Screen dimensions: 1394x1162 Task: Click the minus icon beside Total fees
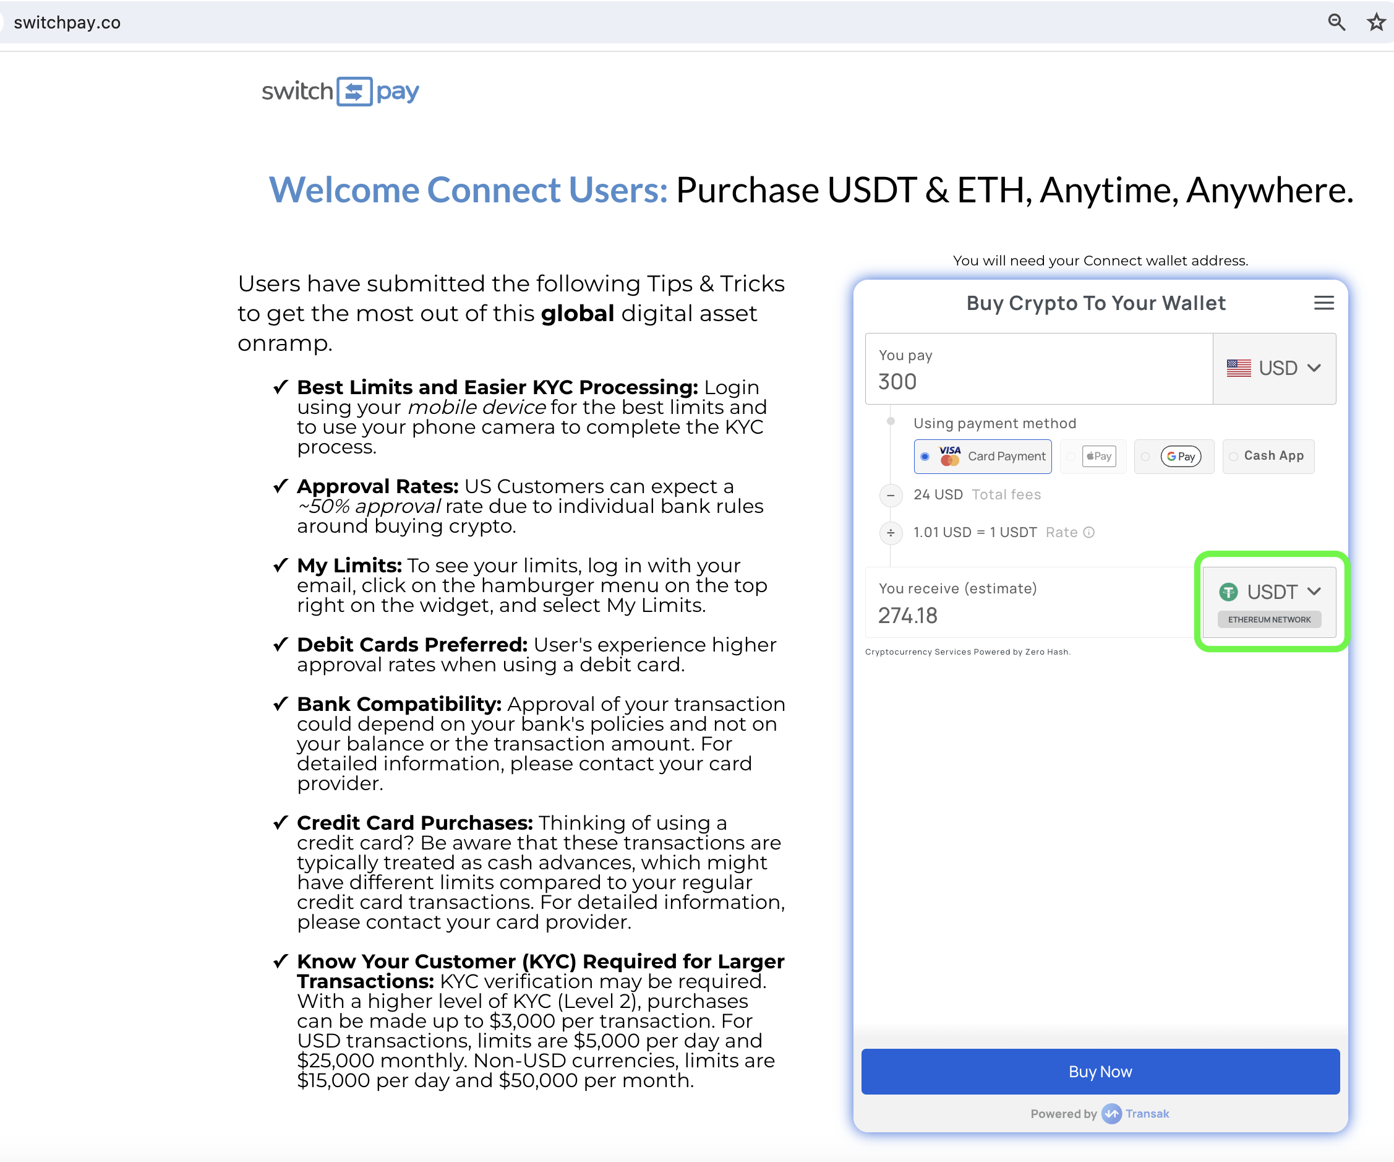(891, 496)
